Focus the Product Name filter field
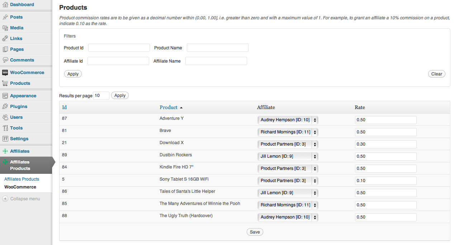459x245 pixels. [218, 48]
